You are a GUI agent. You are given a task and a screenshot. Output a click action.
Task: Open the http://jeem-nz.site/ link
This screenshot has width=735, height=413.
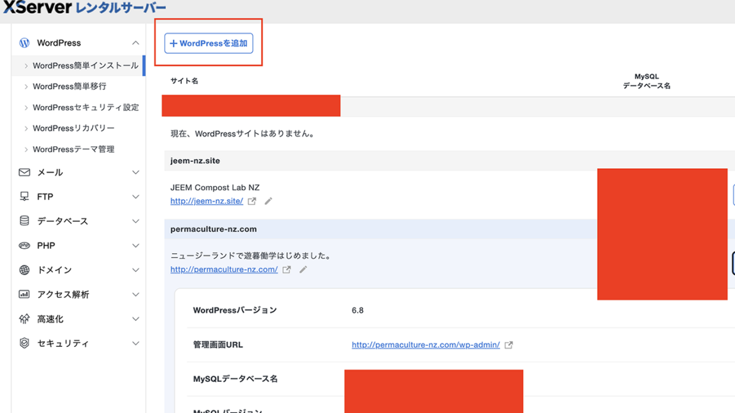(206, 201)
